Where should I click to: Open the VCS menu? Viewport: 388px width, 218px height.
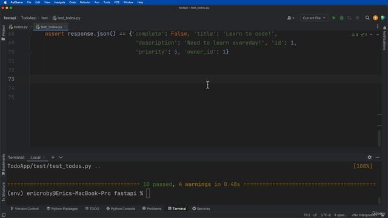click(117, 2)
